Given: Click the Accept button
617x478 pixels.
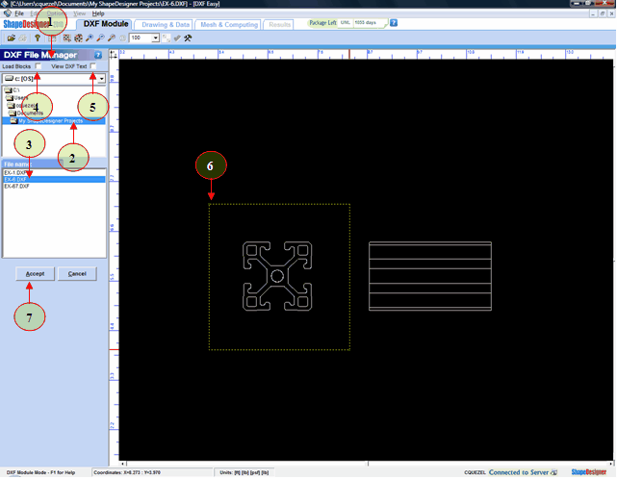Looking at the screenshot, I should 35,273.
